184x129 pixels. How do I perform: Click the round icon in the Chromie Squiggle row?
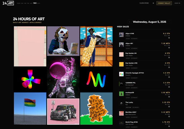169,77
